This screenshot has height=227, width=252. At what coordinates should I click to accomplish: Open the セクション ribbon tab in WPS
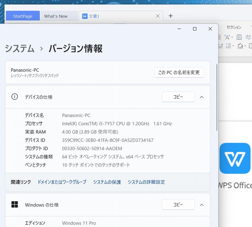(234, 27)
